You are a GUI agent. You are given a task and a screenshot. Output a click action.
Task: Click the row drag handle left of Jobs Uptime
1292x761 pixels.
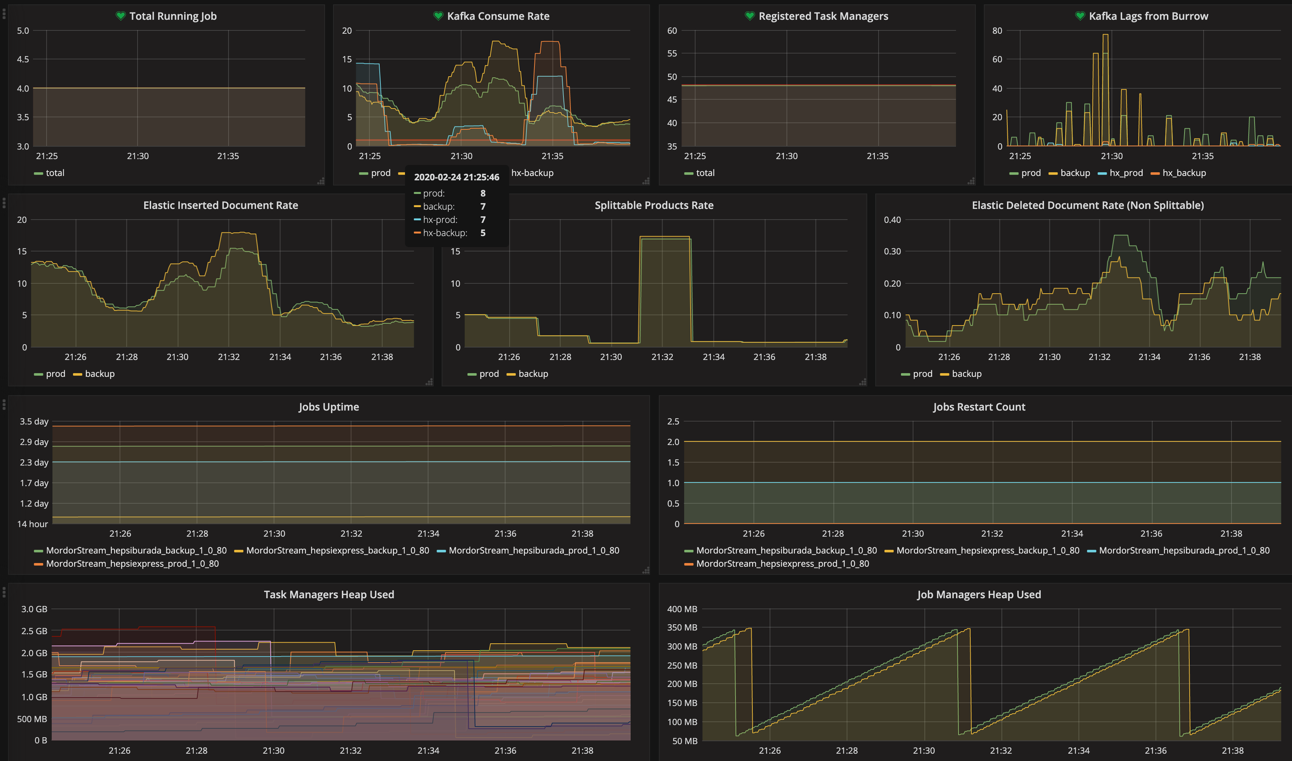(x=4, y=405)
